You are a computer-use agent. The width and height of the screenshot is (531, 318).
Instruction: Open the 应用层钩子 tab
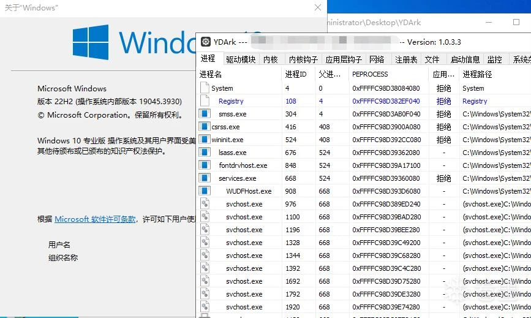(x=344, y=59)
